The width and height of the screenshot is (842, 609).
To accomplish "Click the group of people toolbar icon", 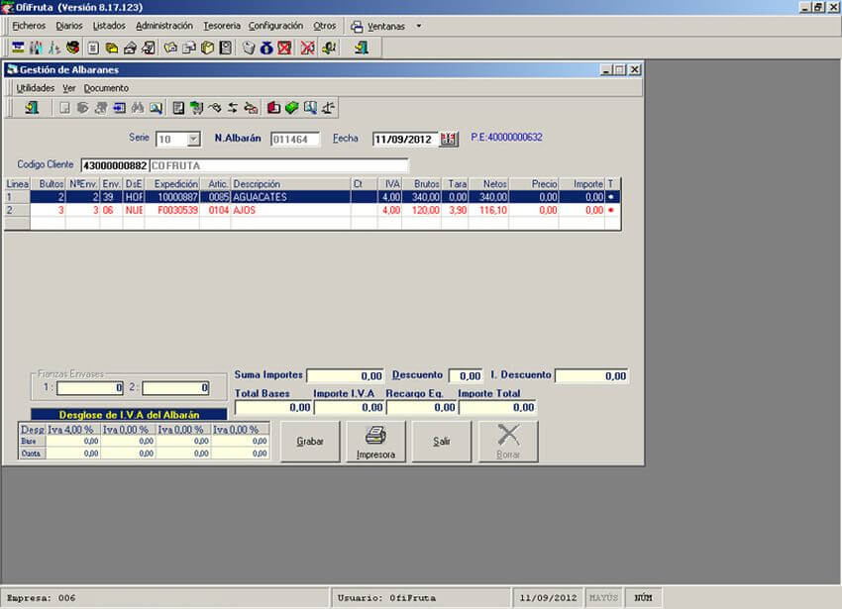I will [36, 48].
